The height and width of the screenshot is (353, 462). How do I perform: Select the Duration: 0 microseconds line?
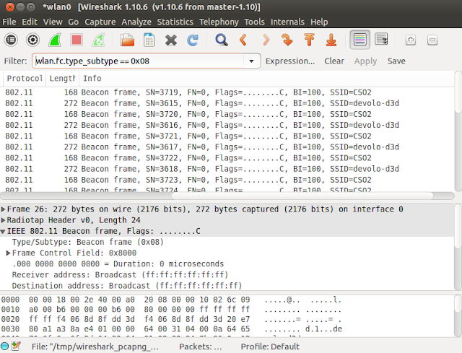(x=227, y=263)
